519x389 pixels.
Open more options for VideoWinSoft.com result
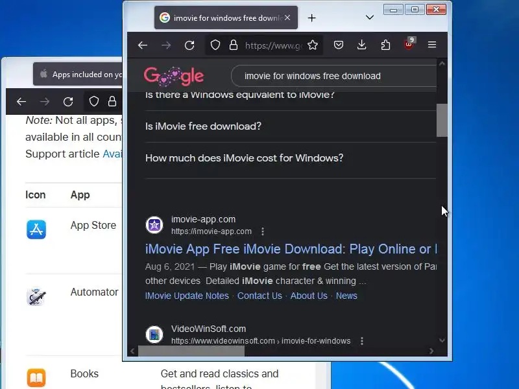362,341
